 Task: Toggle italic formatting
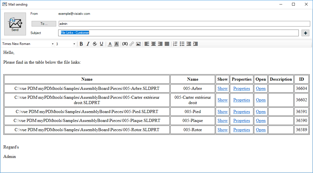(88, 44)
